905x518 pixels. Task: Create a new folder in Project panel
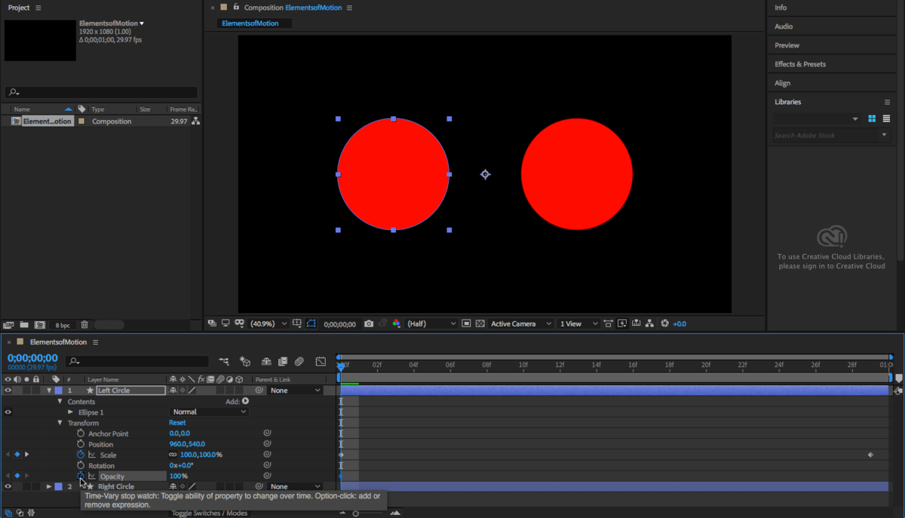(24, 325)
